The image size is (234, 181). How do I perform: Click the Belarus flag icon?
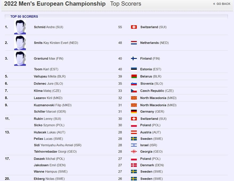tap(134, 76)
